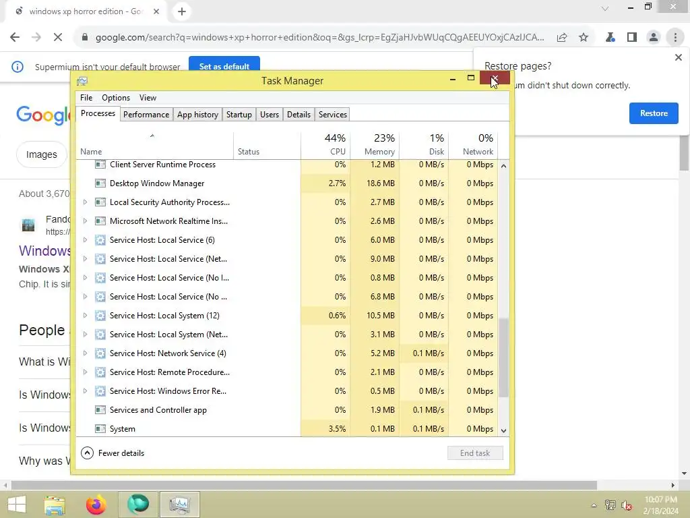
Task: Open the browser three-dot menu
Action: (675, 38)
